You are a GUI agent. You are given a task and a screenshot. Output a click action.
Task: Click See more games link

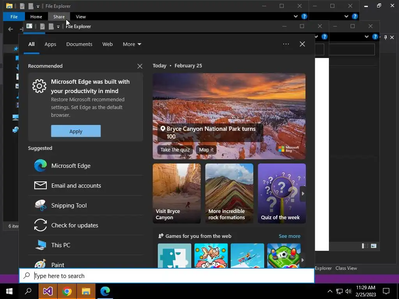(x=290, y=236)
